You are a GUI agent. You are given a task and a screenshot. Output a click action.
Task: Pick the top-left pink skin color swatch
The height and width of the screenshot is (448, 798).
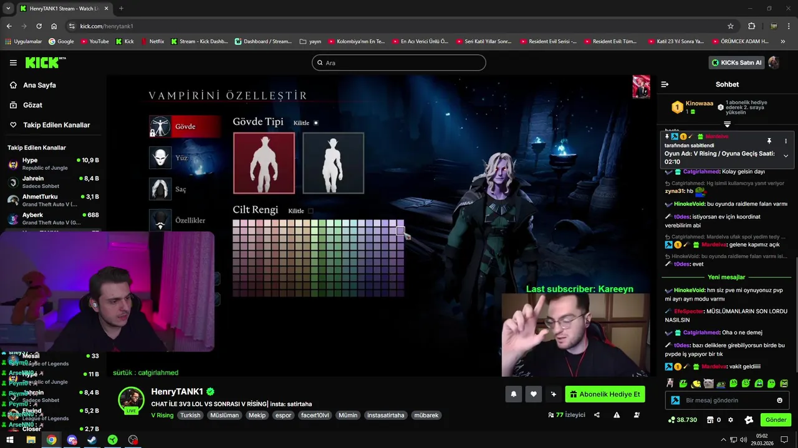[236, 223]
